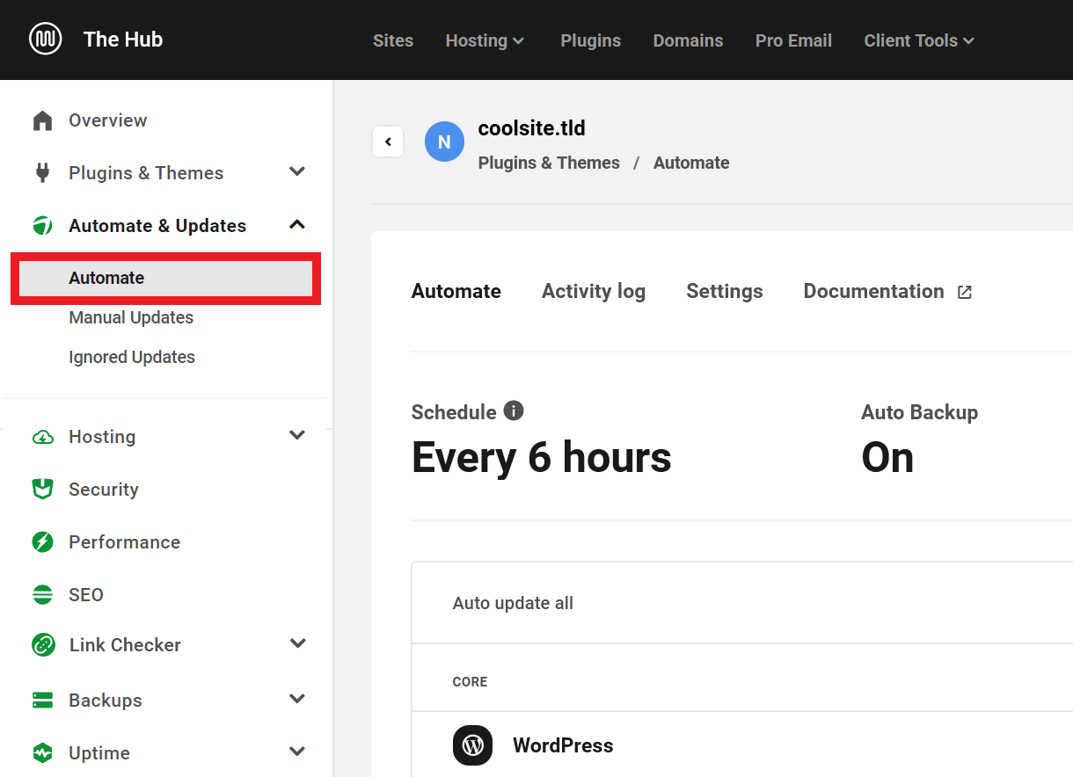1073x777 pixels.
Task: Click the SEO sidebar label
Action: point(86,595)
